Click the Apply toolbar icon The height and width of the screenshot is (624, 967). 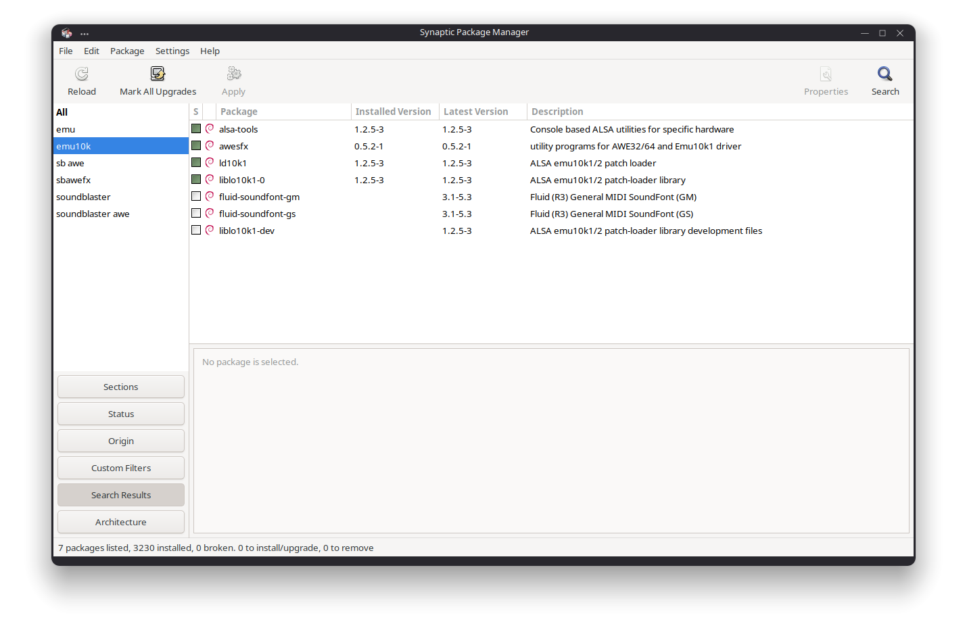point(234,74)
